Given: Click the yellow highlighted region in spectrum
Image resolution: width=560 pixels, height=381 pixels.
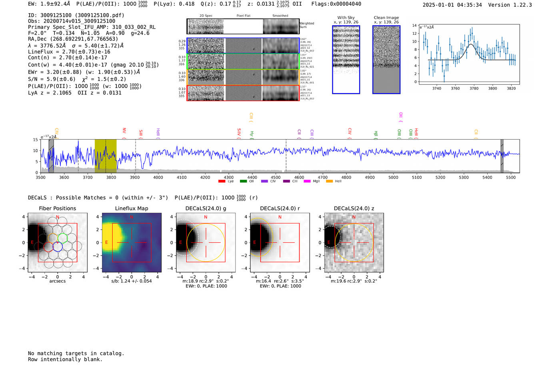Looking at the screenshot, I should click(106, 156).
